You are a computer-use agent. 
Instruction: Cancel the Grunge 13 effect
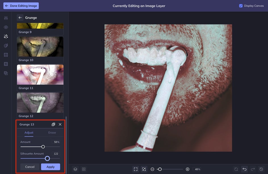(x=30, y=167)
